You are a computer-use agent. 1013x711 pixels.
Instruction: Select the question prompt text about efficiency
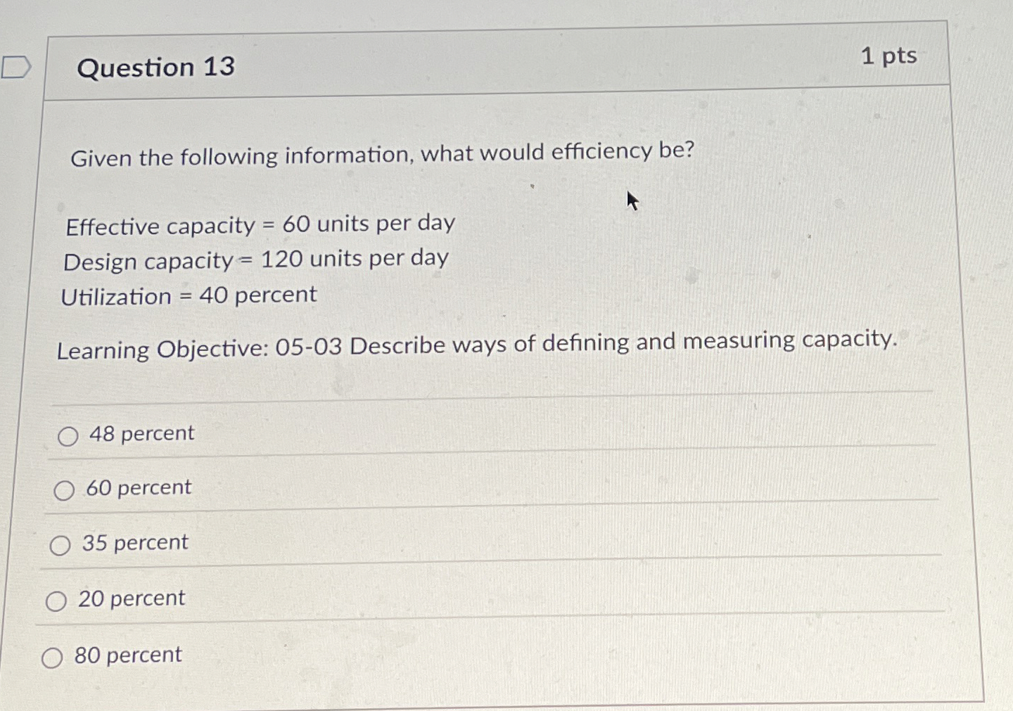(383, 154)
